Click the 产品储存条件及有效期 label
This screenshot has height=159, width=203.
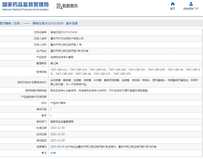click(34, 97)
